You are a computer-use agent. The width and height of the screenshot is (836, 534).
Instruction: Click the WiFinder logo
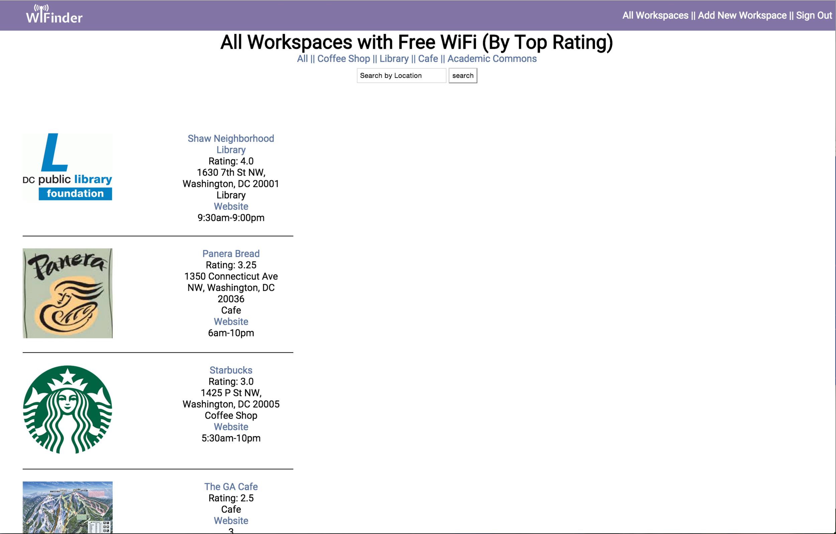54,14
